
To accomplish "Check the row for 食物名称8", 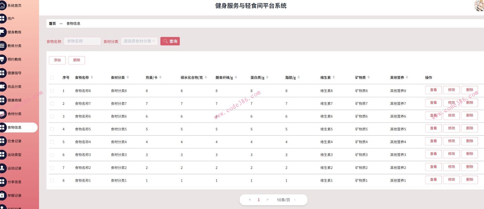I will tap(52, 91).
